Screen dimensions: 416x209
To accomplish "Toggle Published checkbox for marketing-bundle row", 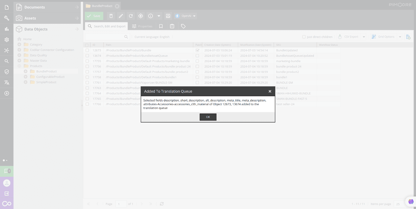I will [197, 61].
